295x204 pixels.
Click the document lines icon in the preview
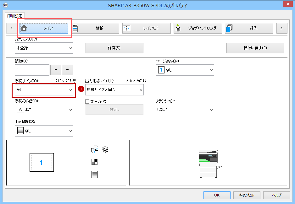tap(95, 174)
